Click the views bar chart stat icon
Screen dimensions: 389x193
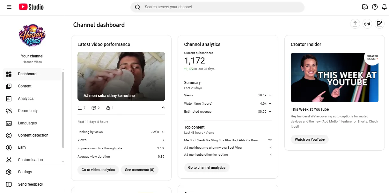click(80, 108)
